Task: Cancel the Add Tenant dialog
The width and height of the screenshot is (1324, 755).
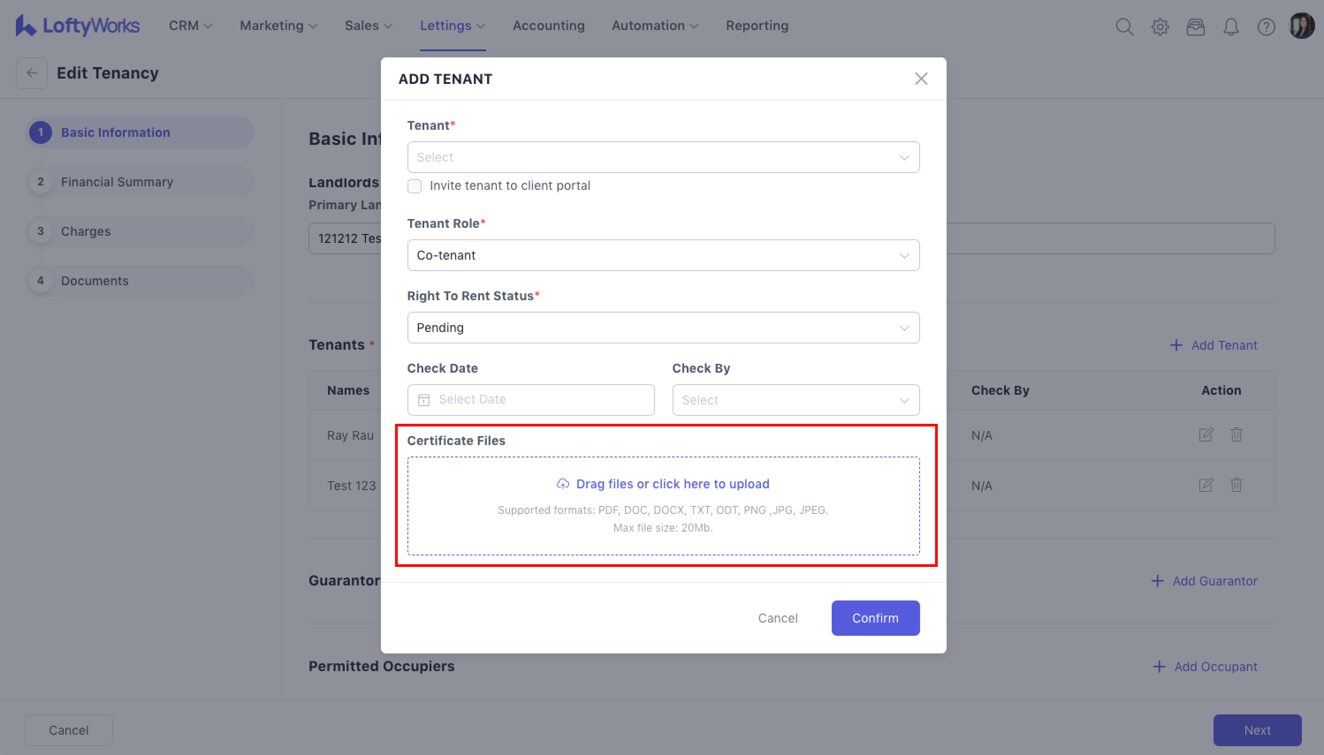Action: [777, 618]
